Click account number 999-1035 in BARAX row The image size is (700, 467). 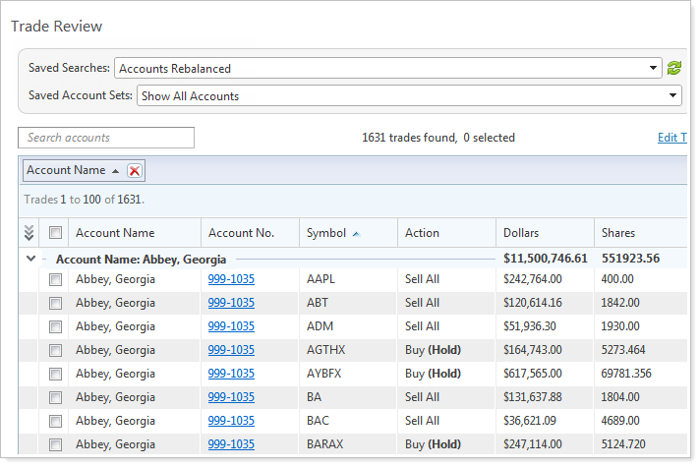(231, 444)
